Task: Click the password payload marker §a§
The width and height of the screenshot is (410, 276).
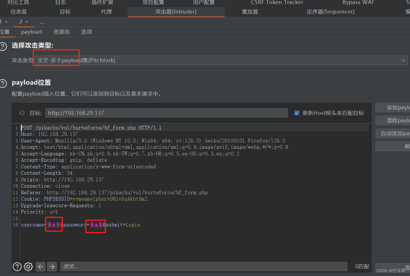Action: (96, 225)
